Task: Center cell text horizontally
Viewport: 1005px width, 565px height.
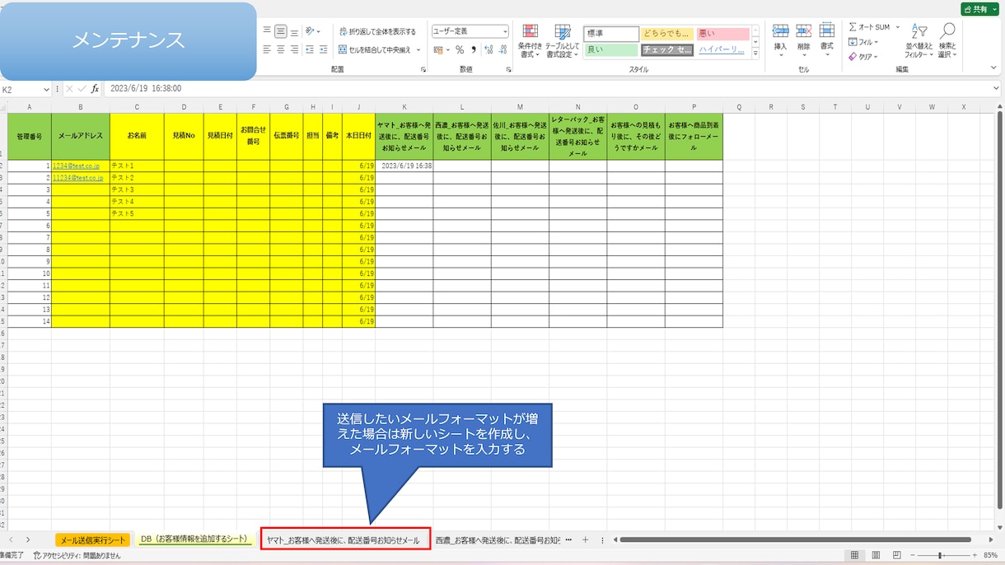Action: (x=280, y=49)
